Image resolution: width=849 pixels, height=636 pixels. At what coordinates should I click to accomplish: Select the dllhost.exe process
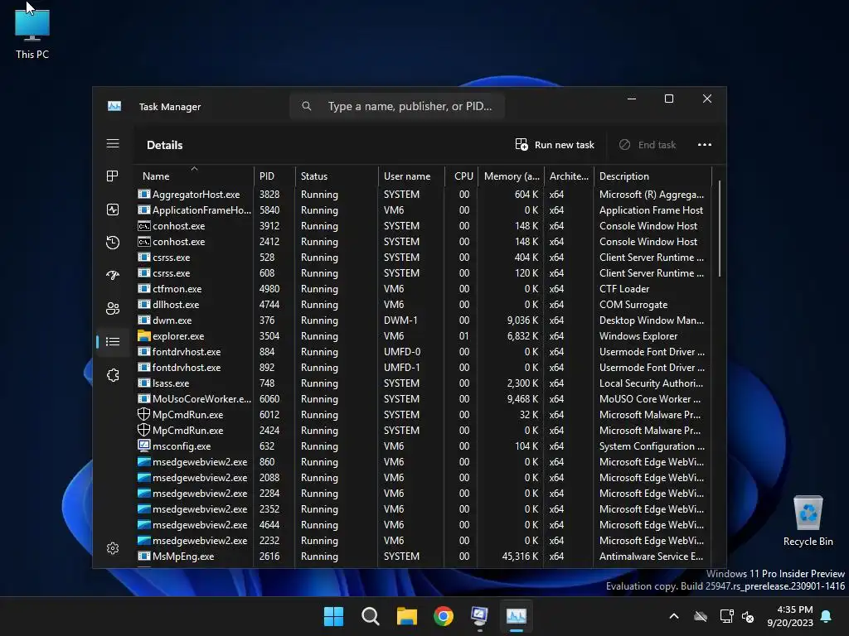pos(422,304)
